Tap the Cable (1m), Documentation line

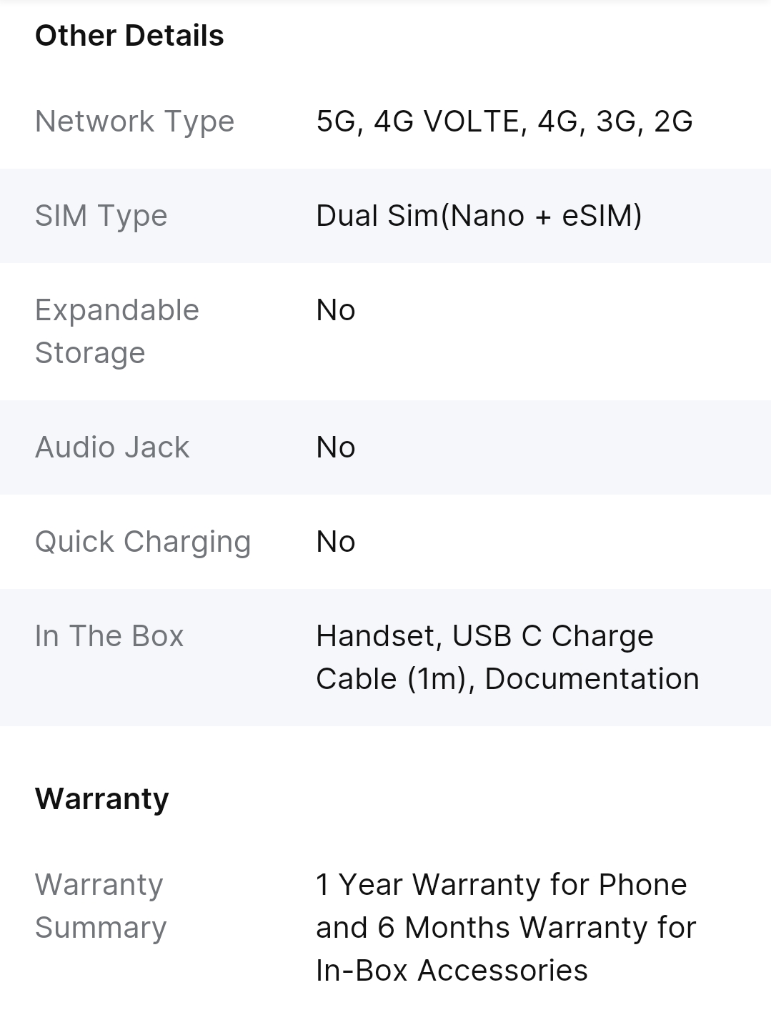[x=507, y=679]
